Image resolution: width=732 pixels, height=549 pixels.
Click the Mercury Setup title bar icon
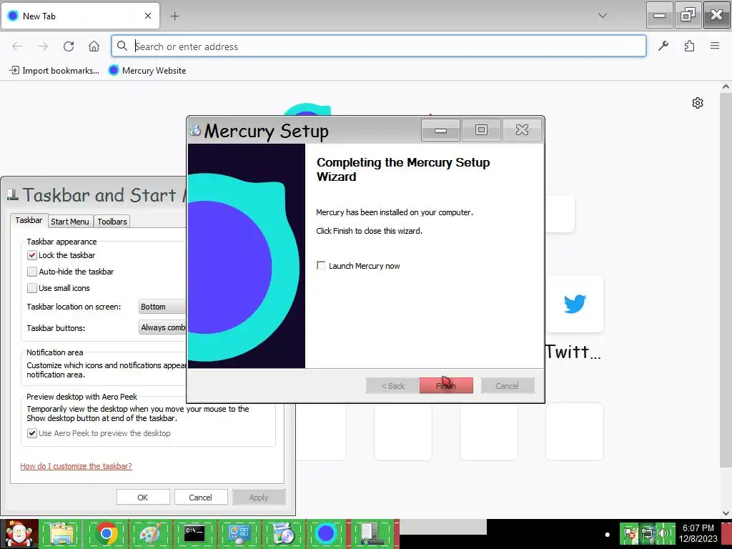195,130
